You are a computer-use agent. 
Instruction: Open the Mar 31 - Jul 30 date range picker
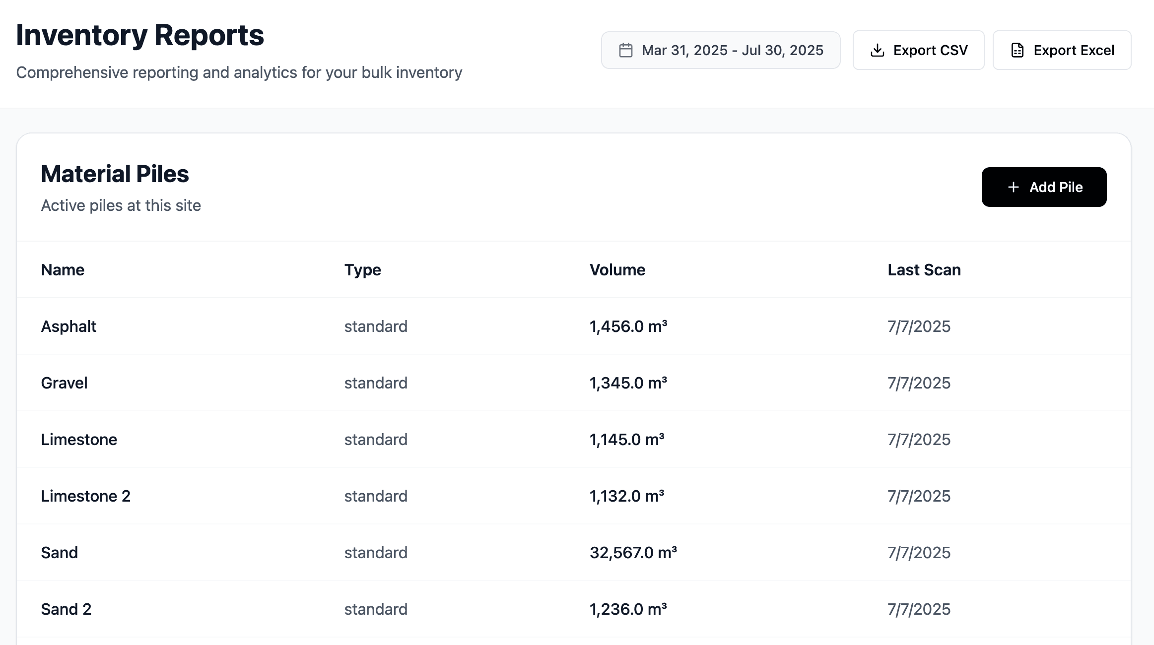pos(721,50)
